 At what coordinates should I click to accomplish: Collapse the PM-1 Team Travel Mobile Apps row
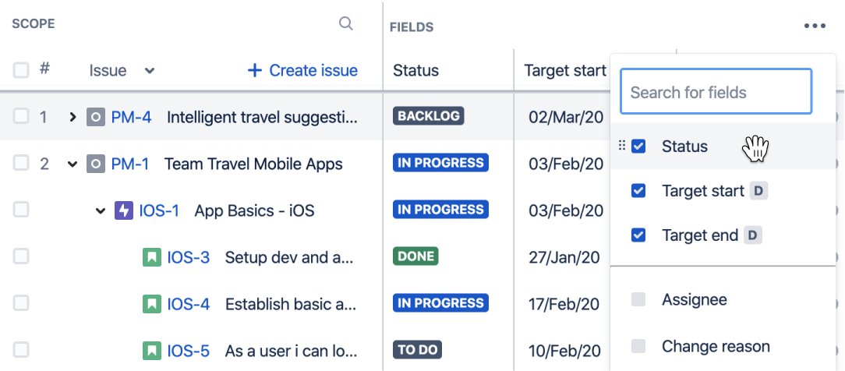(72, 164)
